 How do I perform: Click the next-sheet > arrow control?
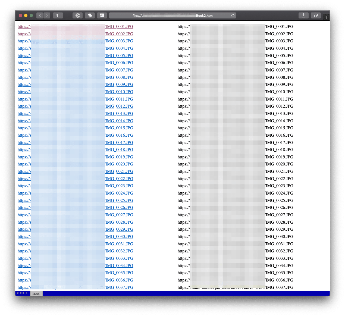(23, 293)
